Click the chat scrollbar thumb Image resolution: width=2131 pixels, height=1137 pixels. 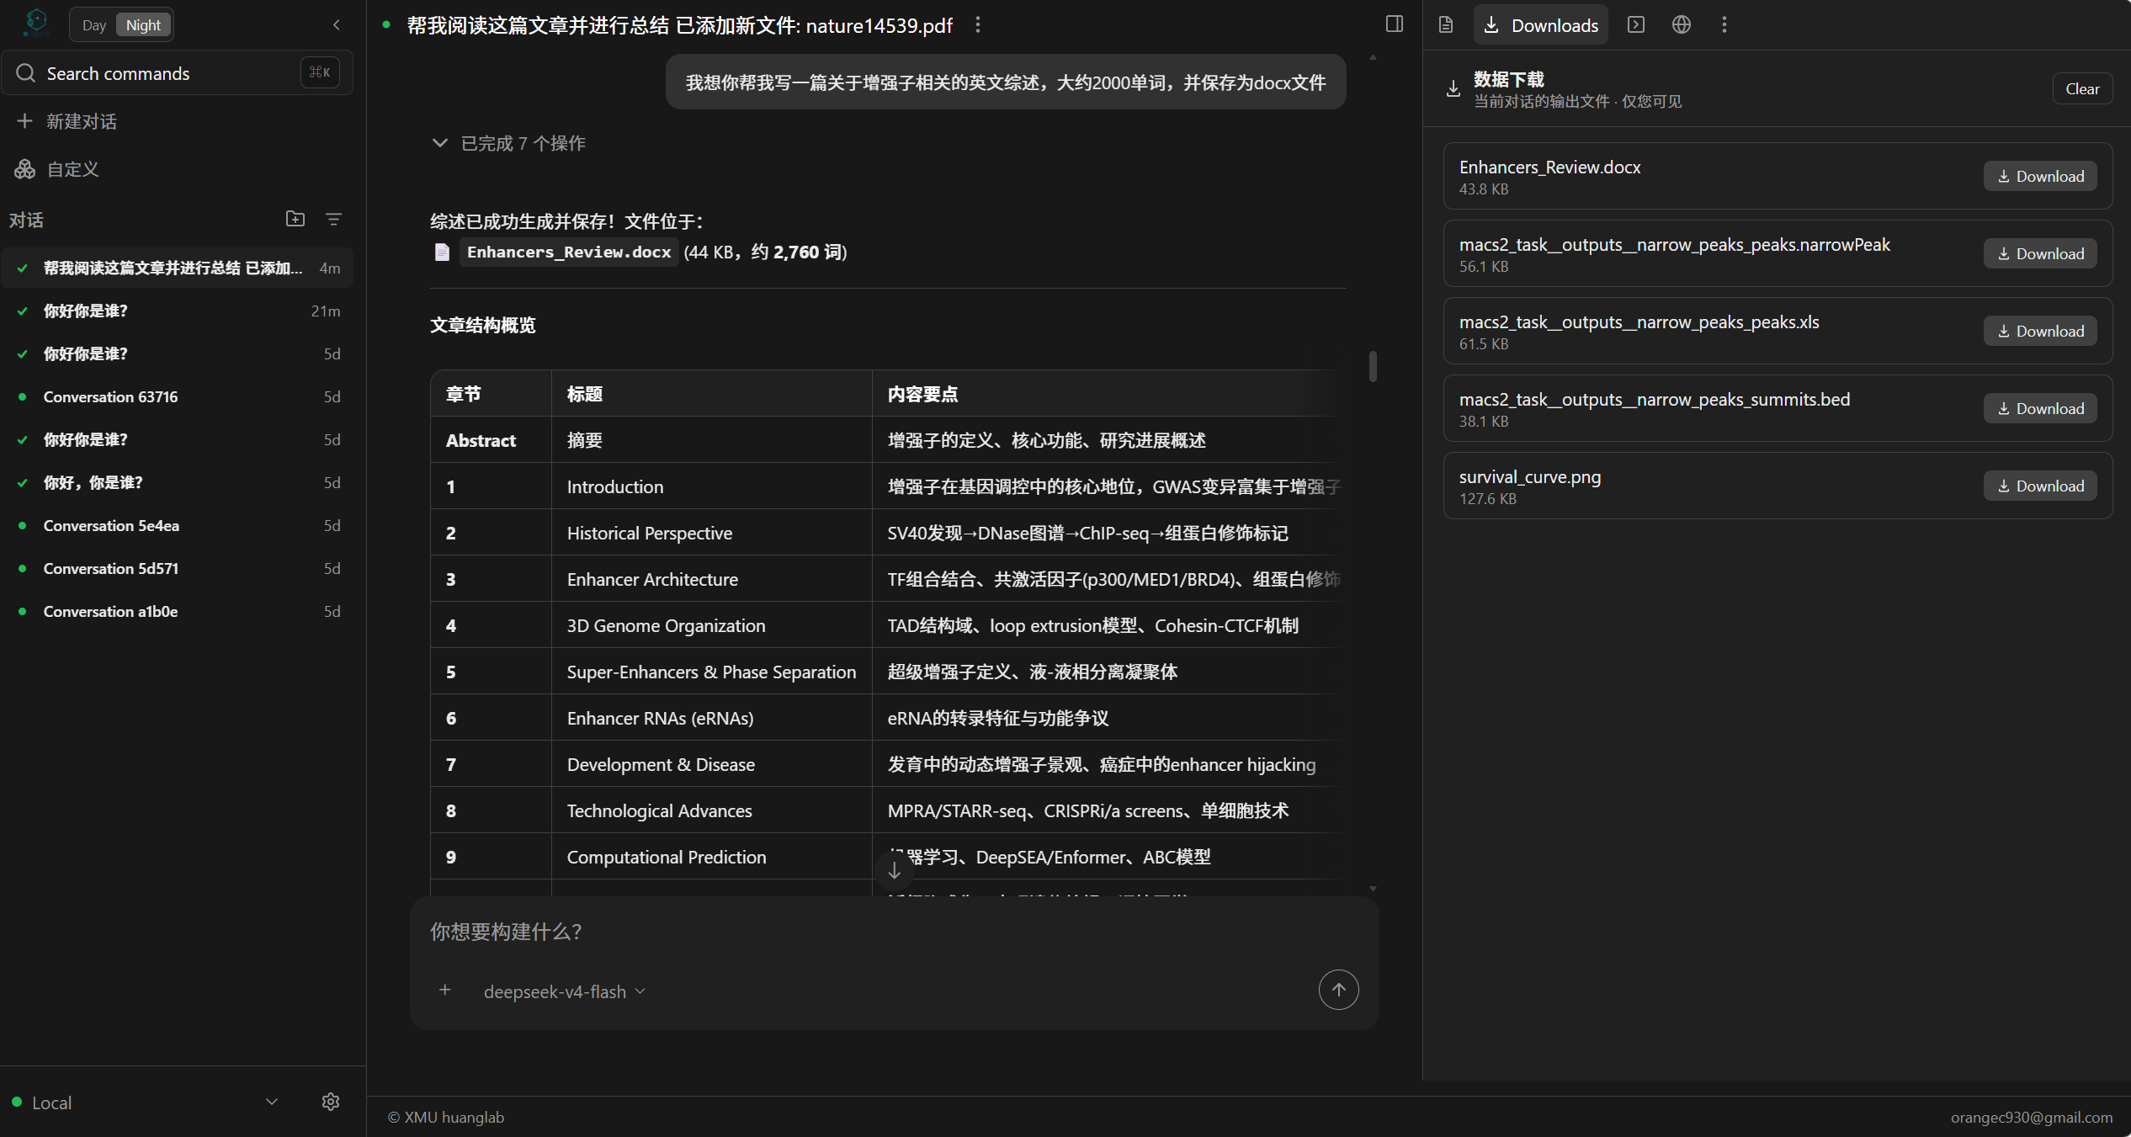1373,366
